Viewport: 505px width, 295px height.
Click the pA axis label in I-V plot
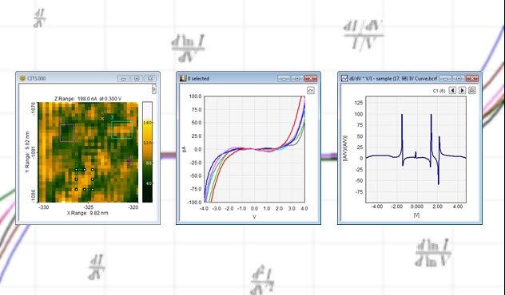(185, 149)
